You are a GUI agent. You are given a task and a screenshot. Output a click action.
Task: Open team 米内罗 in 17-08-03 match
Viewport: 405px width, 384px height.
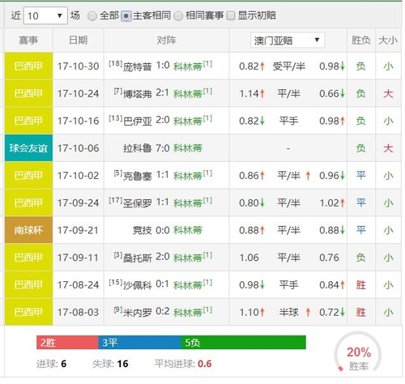[x=137, y=313]
